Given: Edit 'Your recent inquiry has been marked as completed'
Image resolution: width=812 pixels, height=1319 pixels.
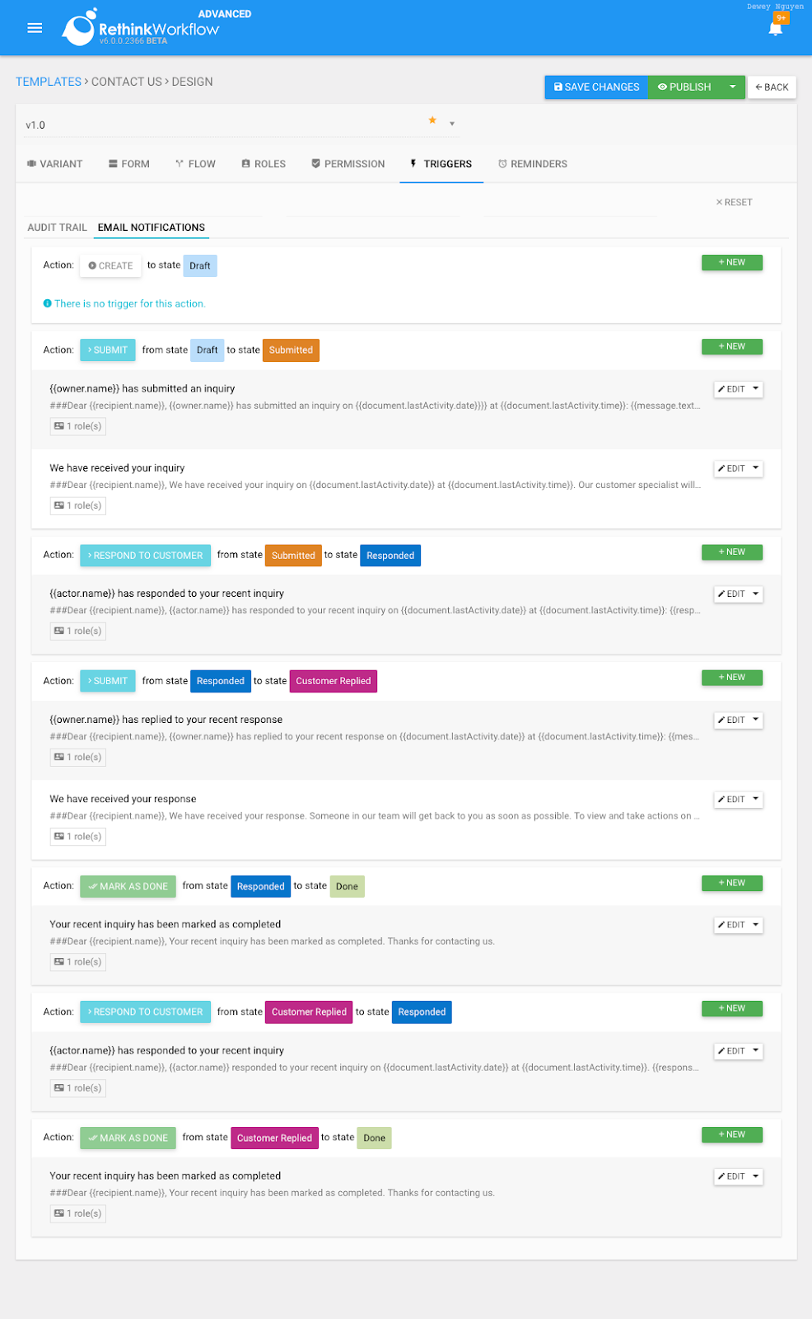Looking at the screenshot, I should coord(733,924).
